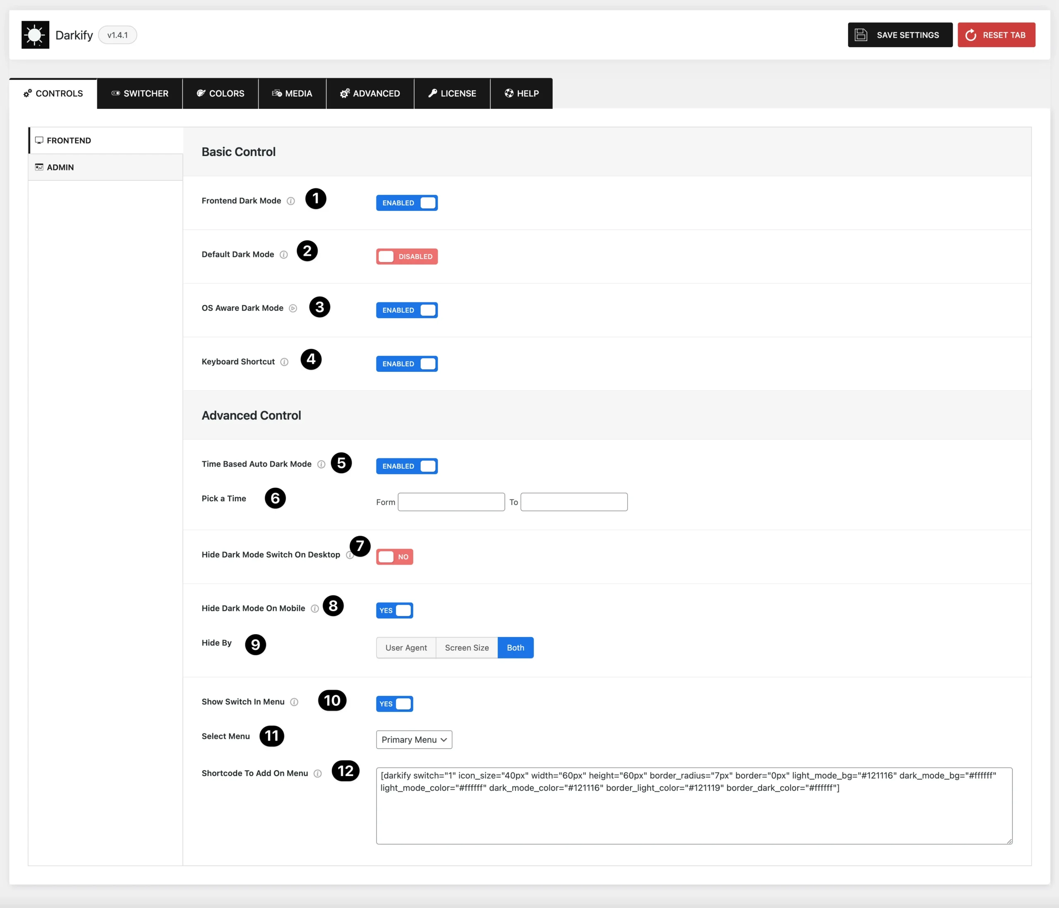This screenshot has width=1059, height=908.
Task: Click the Pick a Time label
Action: pos(224,498)
